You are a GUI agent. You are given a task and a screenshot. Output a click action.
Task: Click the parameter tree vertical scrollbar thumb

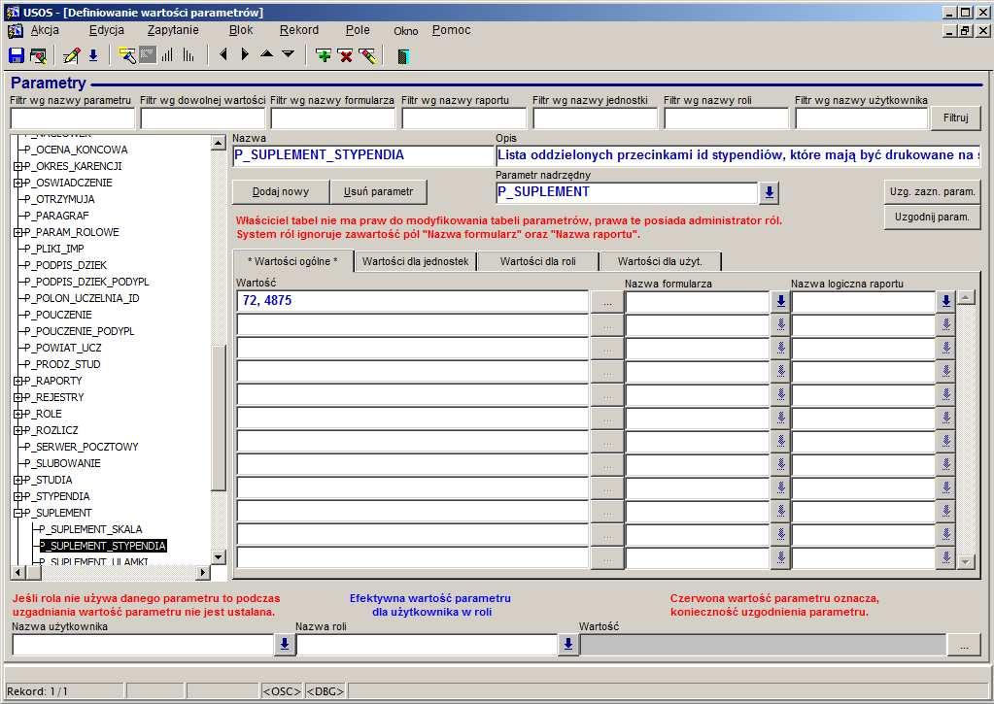click(218, 419)
